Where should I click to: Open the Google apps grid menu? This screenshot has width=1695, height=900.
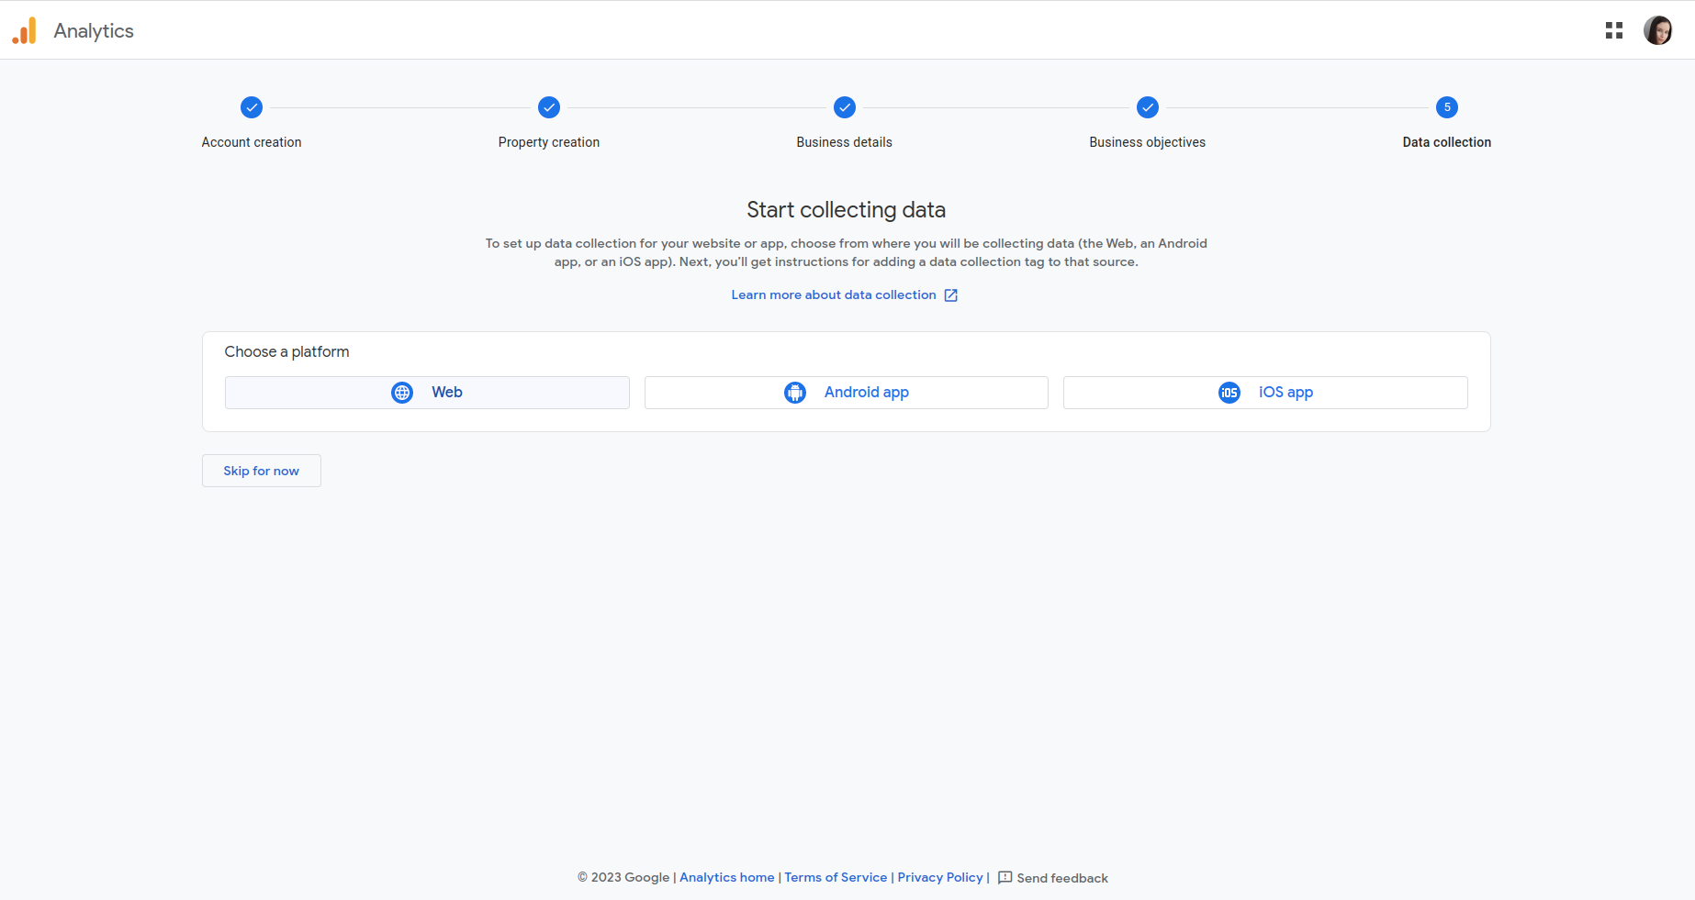(1613, 30)
